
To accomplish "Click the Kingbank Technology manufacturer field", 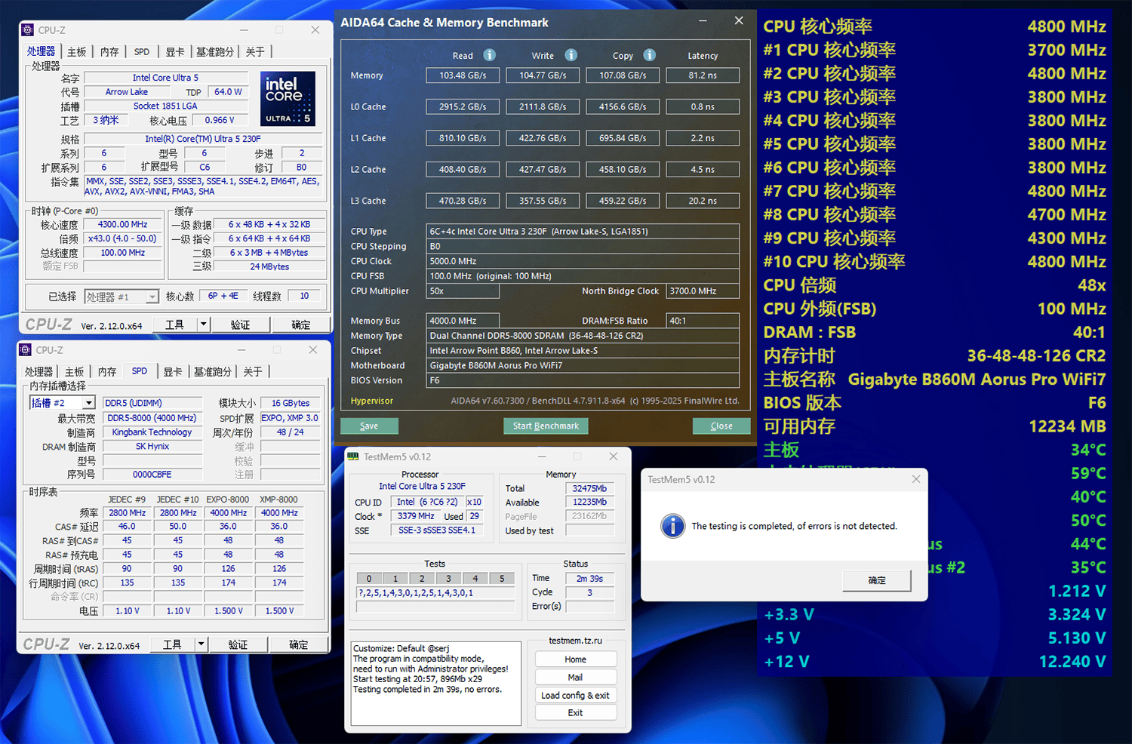I will pyautogui.click(x=152, y=432).
